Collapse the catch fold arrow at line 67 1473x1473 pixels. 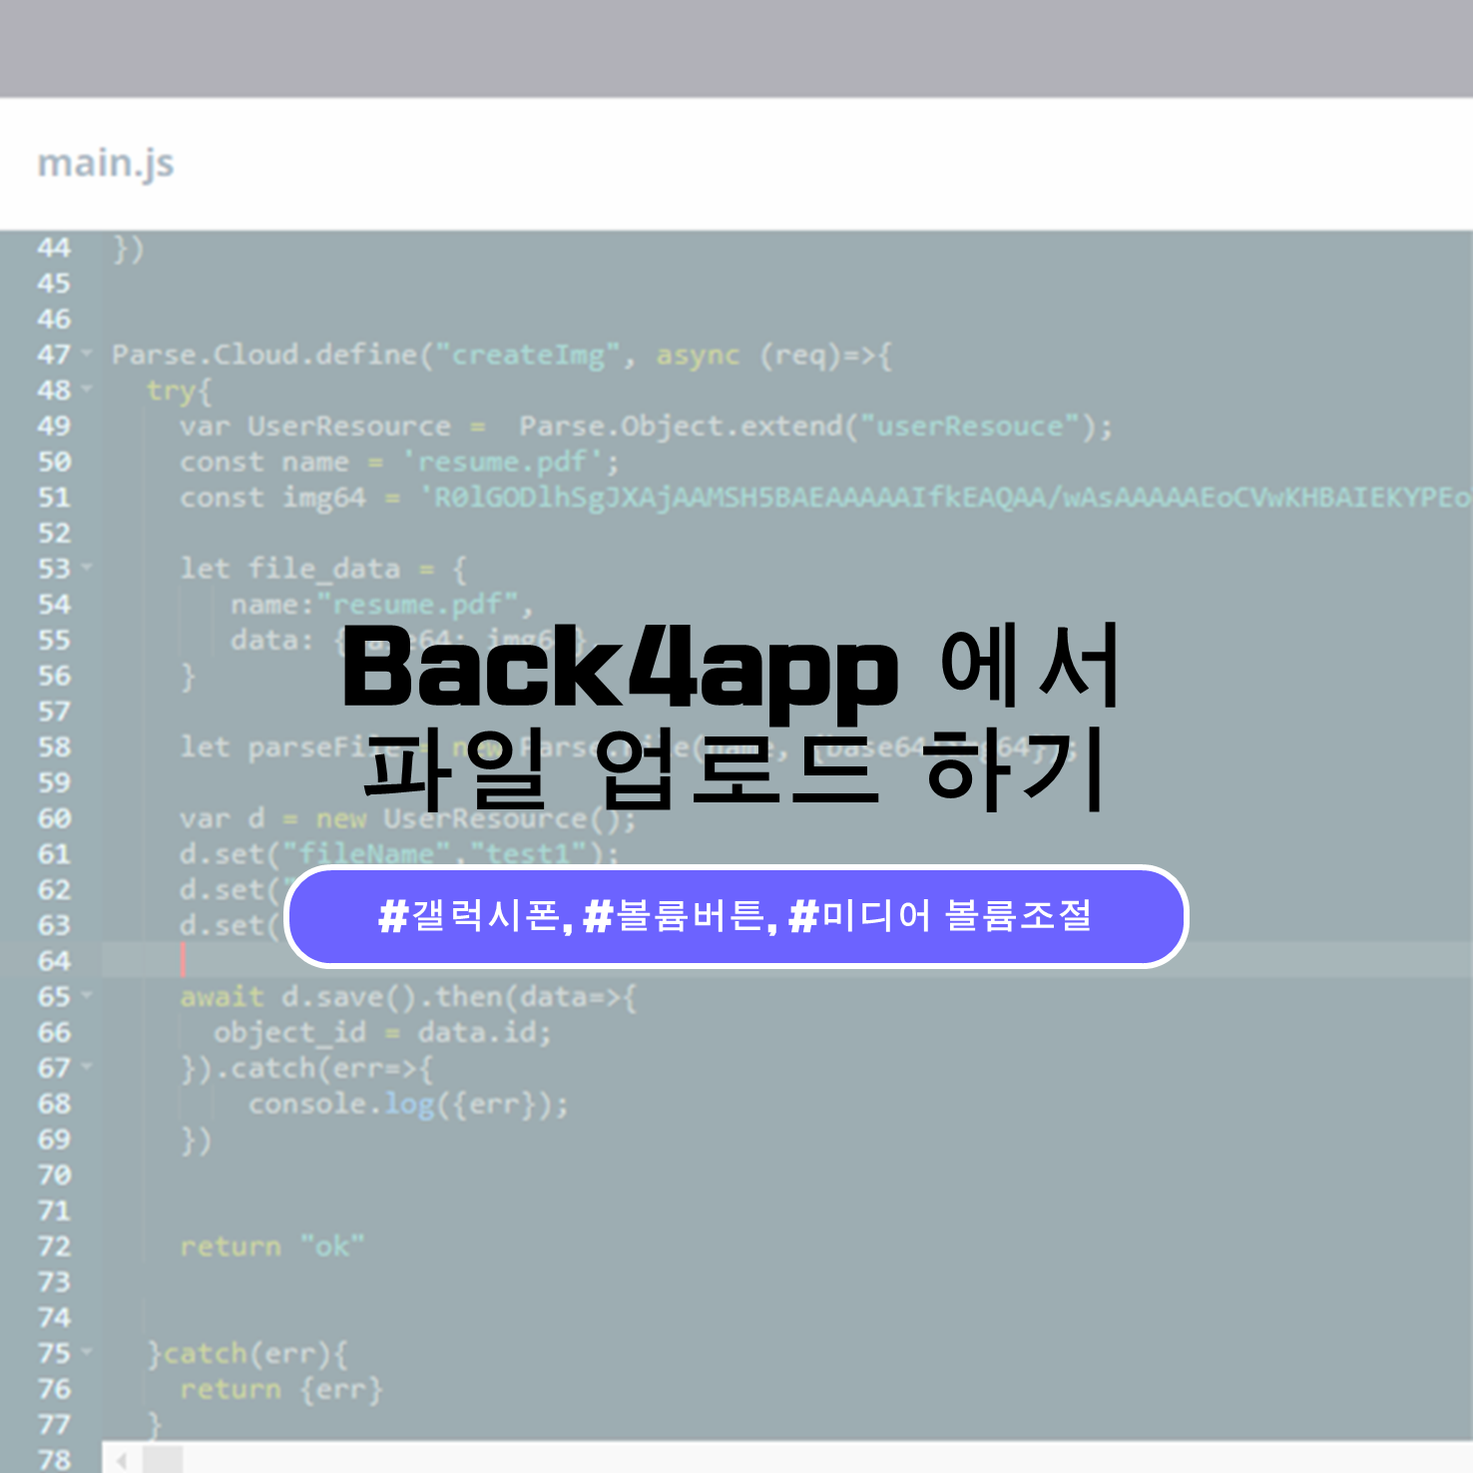tap(86, 1067)
